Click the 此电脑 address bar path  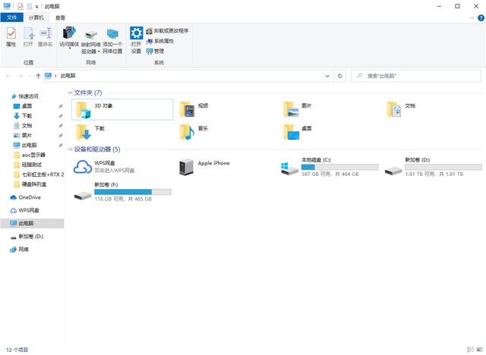pos(68,76)
